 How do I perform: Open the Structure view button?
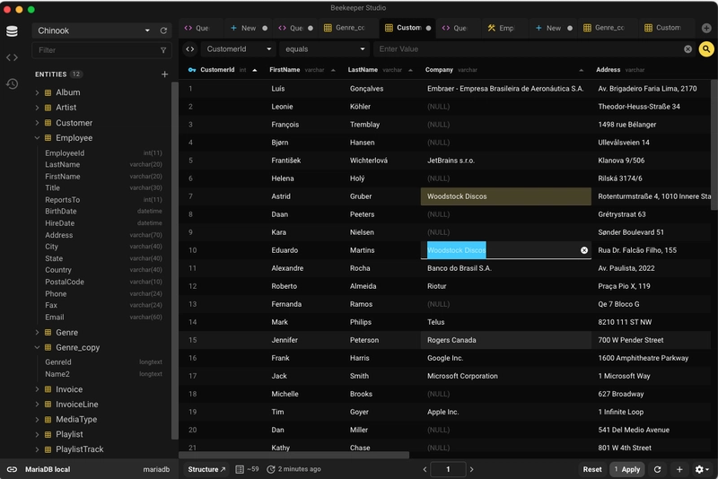pos(206,469)
